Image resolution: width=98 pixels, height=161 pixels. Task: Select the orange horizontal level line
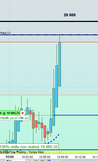click(x=49, y=95)
